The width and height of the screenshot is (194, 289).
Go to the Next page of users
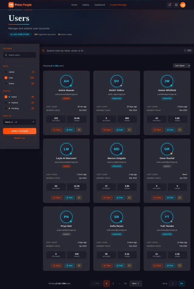135,284
